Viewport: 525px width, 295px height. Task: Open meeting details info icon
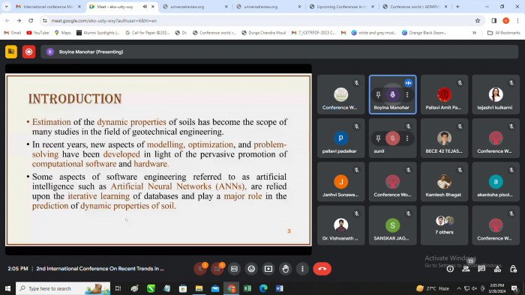pos(450,269)
